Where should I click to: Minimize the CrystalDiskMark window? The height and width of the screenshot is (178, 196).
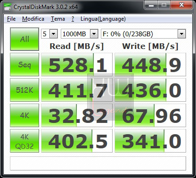coord(151,5)
